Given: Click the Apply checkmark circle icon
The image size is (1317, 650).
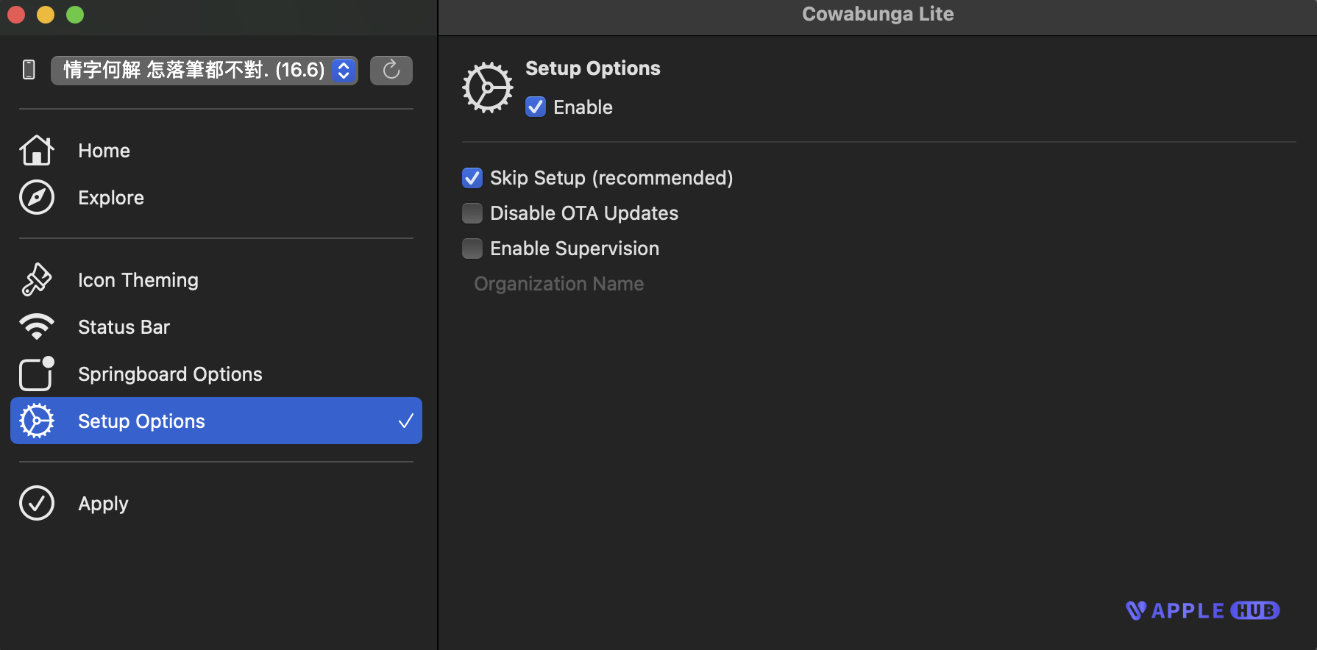Looking at the screenshot, I should 36,504.
